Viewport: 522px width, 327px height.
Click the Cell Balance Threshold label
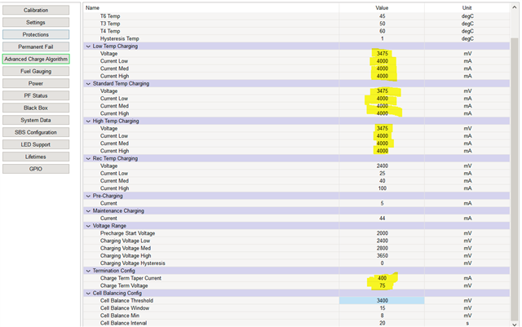(126, 301)
